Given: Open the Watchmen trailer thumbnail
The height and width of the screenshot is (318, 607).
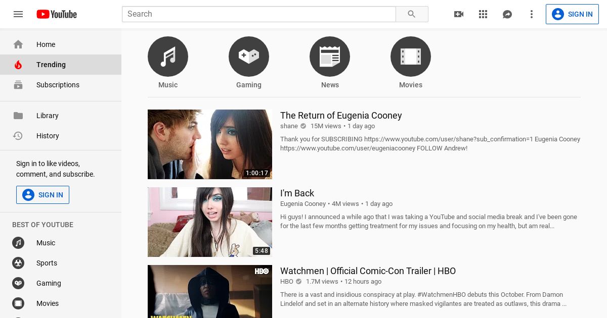Looking at the screenshot, I should pos(210,292).
